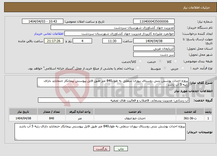217x156 pixels.
Task: Click the کد خدمت column header
Action: pyautogui.click(x=190, y=112)
